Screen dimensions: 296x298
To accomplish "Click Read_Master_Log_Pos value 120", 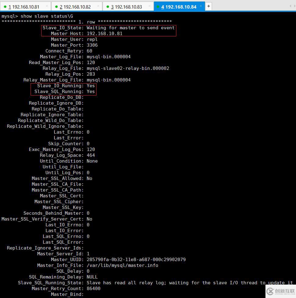I will (91, 63).
